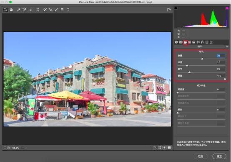This screenshot has width=231, height=162.
Task: Open the HSL adjustments panel tab
Action: click(190, 42)
